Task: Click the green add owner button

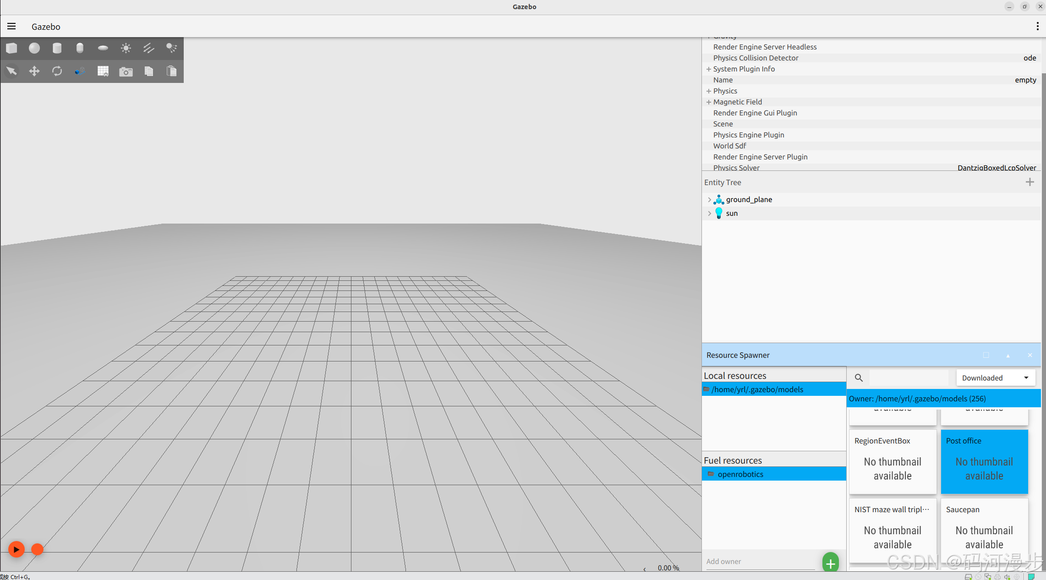Action: tap(830, 563)
